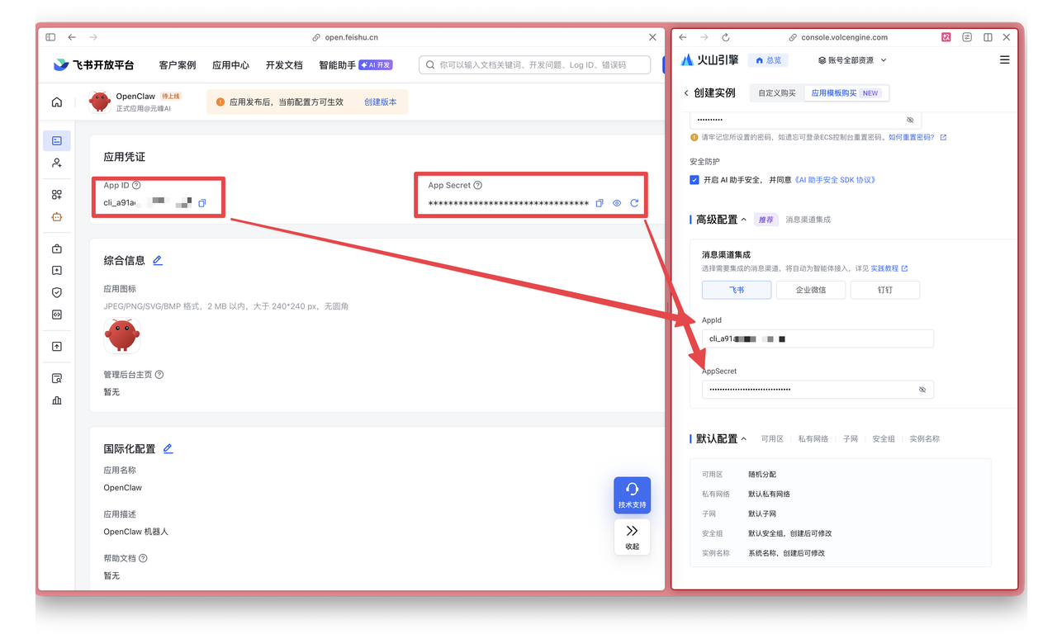The image size is (1057, 639).
Task: Jump to 安全组 anchor tab
Action: 884,439
